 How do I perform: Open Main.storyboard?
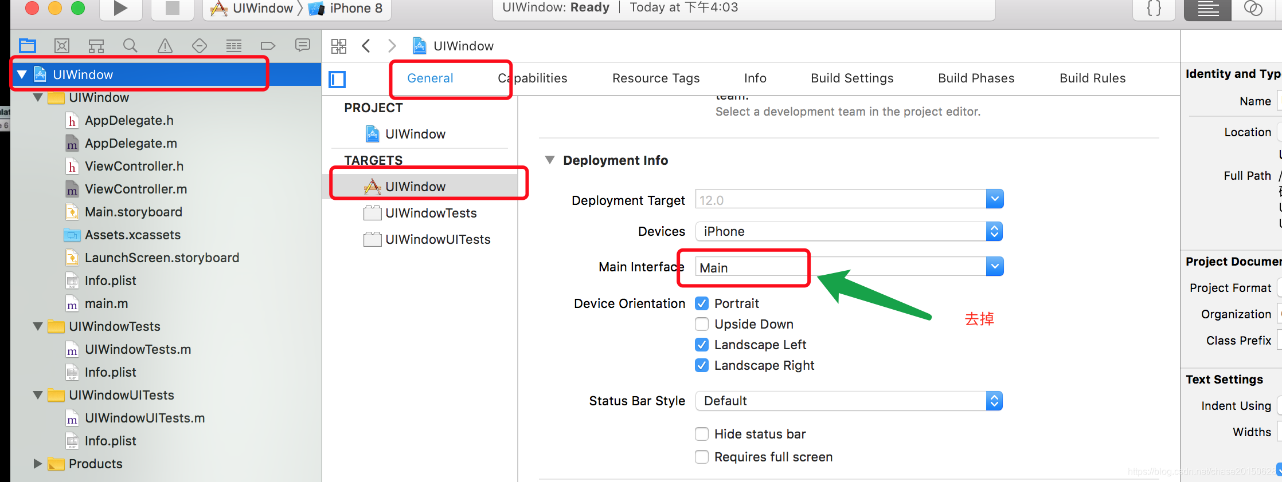tap(124, 212)
